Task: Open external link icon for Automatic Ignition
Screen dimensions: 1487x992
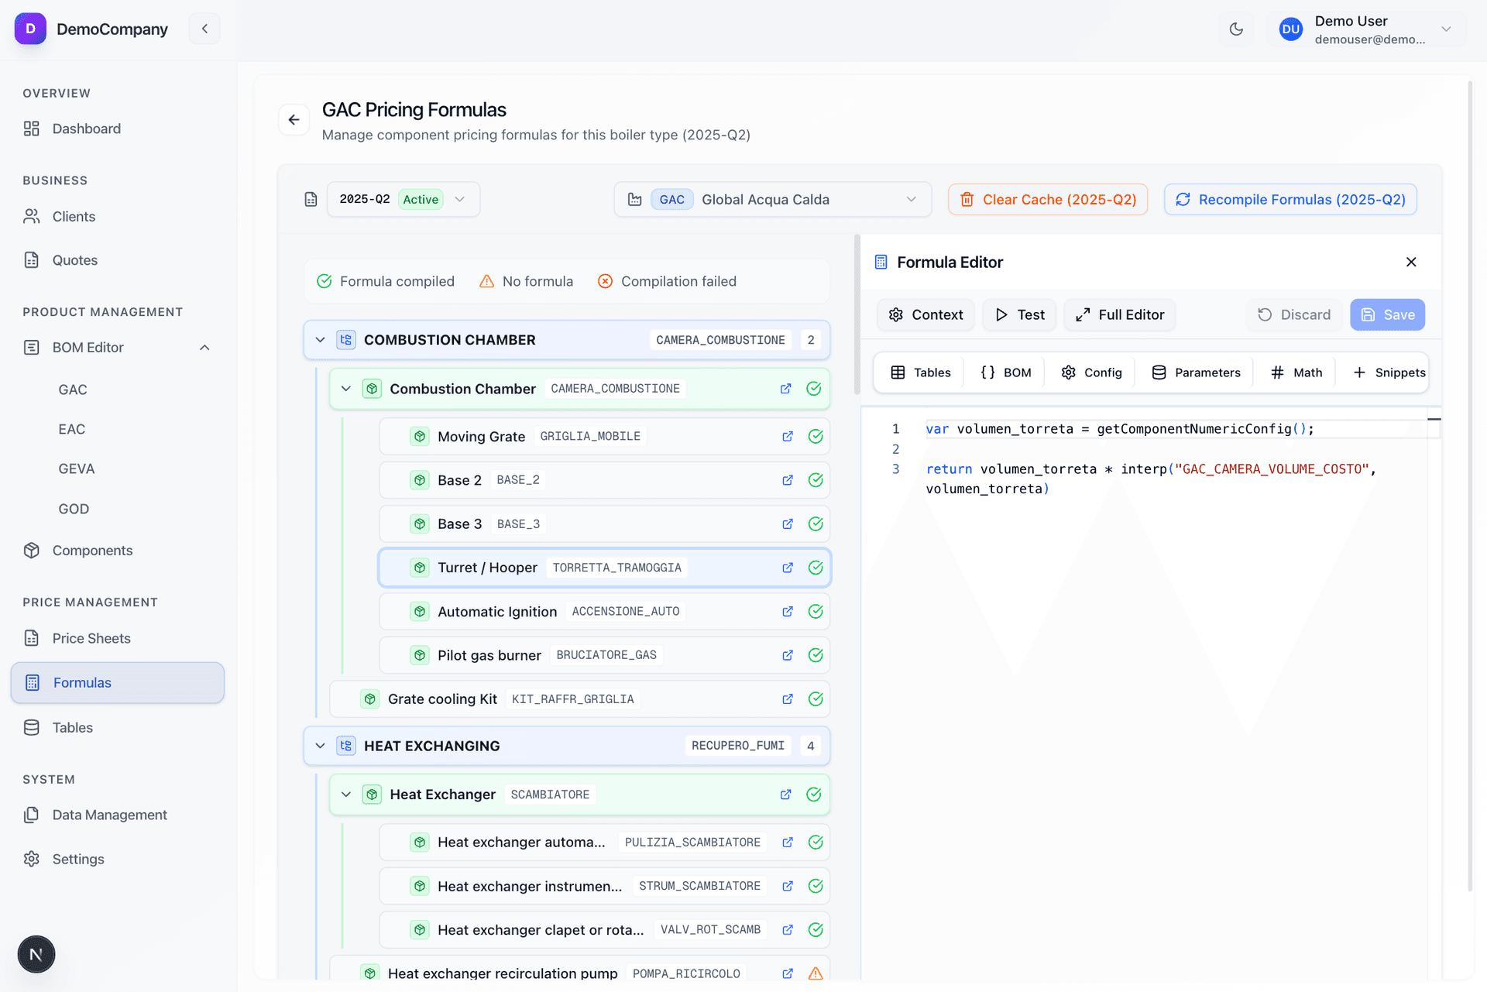Action: (788, 612)
